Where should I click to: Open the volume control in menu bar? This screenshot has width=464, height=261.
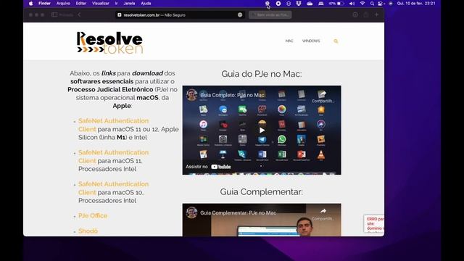352,4
